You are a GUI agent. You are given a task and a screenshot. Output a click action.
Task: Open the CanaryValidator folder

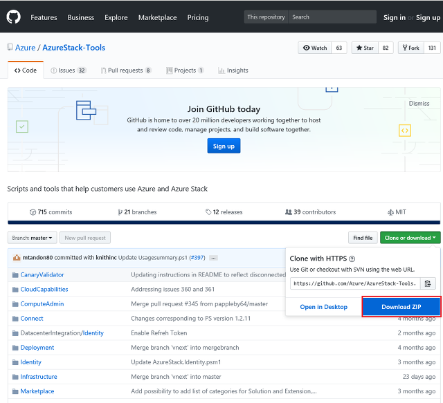[x=42, y=275]
